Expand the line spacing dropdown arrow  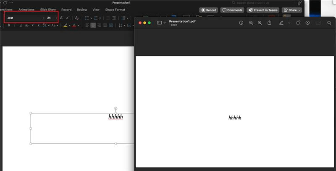[127, 18]
